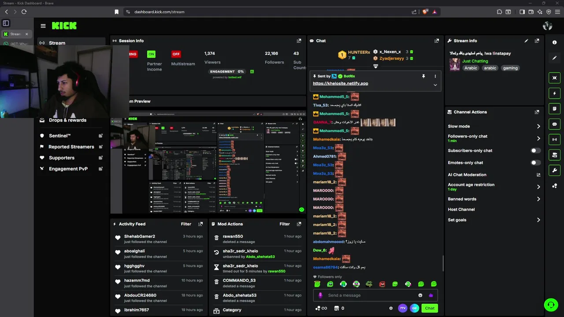Click the green Chat send button

[430, 308]
